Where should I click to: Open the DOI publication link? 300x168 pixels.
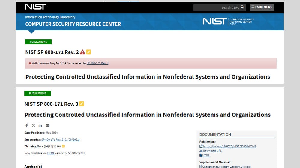[x=229, y=146]
